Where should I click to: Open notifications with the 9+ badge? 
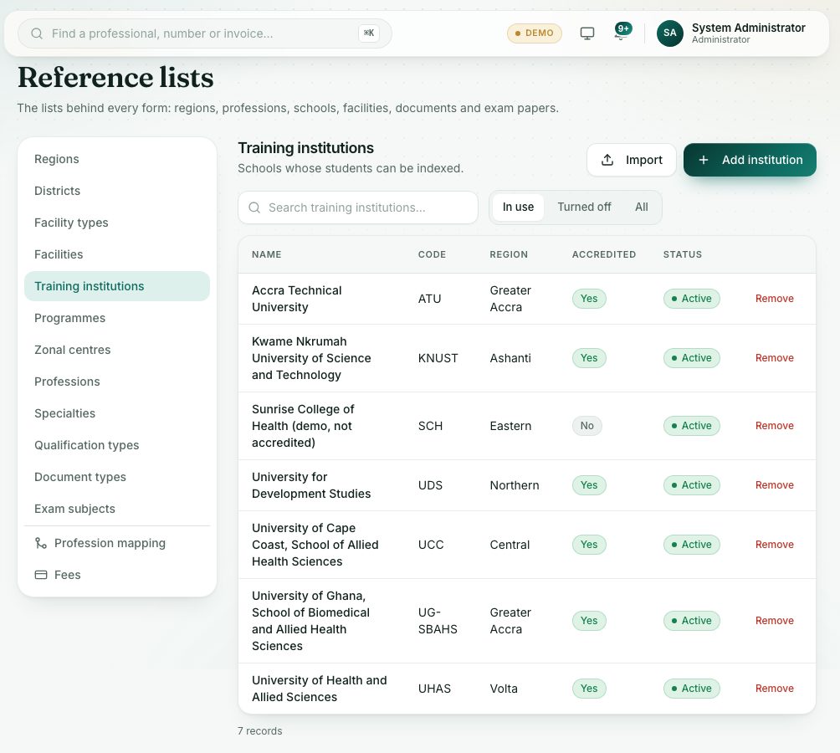pyautogui.click(x=622, y=32)
